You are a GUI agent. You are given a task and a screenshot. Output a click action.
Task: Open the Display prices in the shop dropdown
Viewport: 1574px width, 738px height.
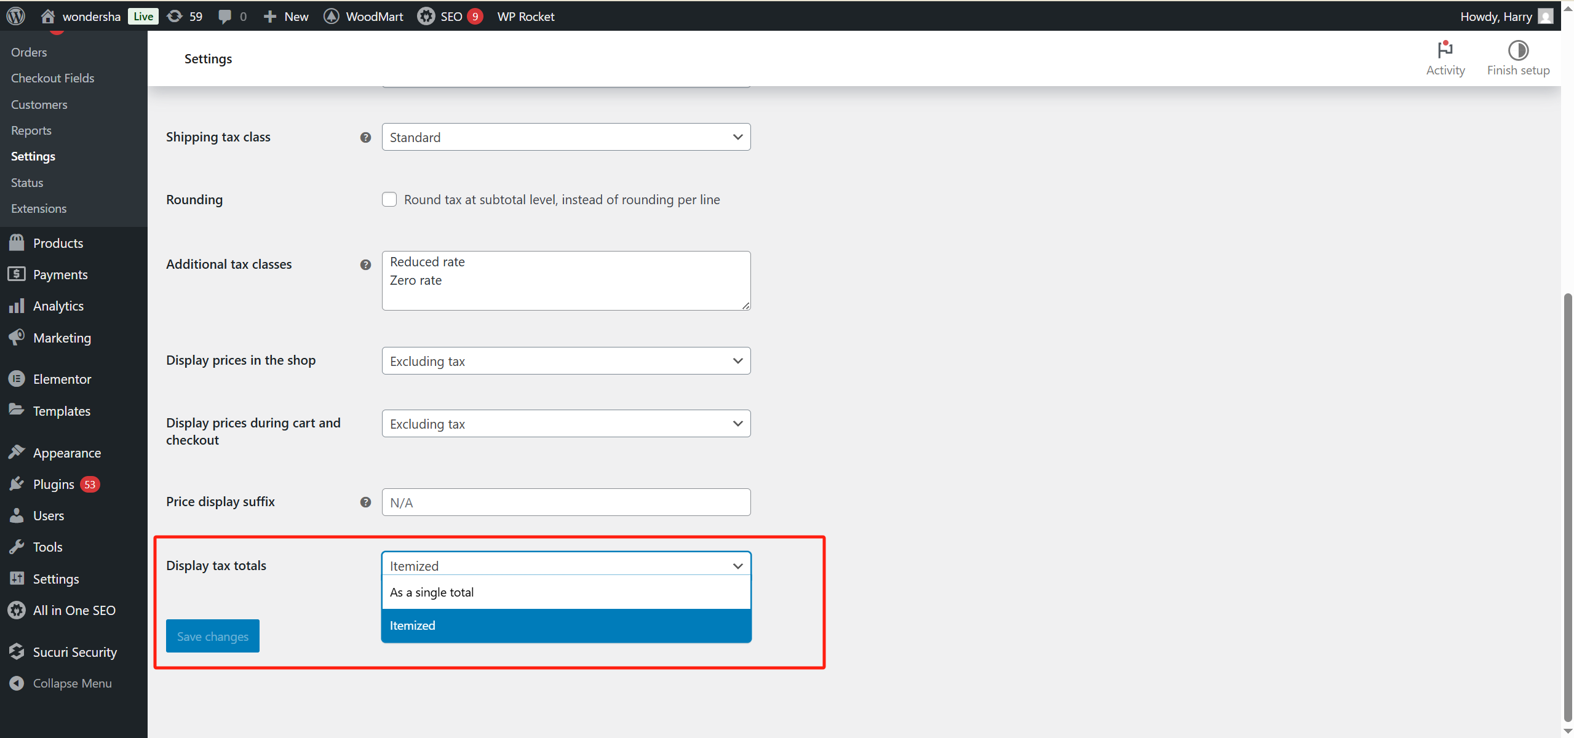coord(565,361)
